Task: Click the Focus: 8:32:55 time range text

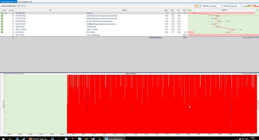Action: click(251, 38)
